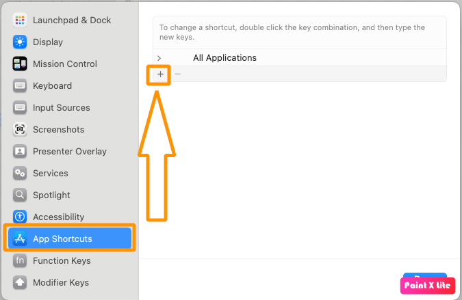Select the Function Keys fn icon

pyautogui.click(x=20, y=260)
